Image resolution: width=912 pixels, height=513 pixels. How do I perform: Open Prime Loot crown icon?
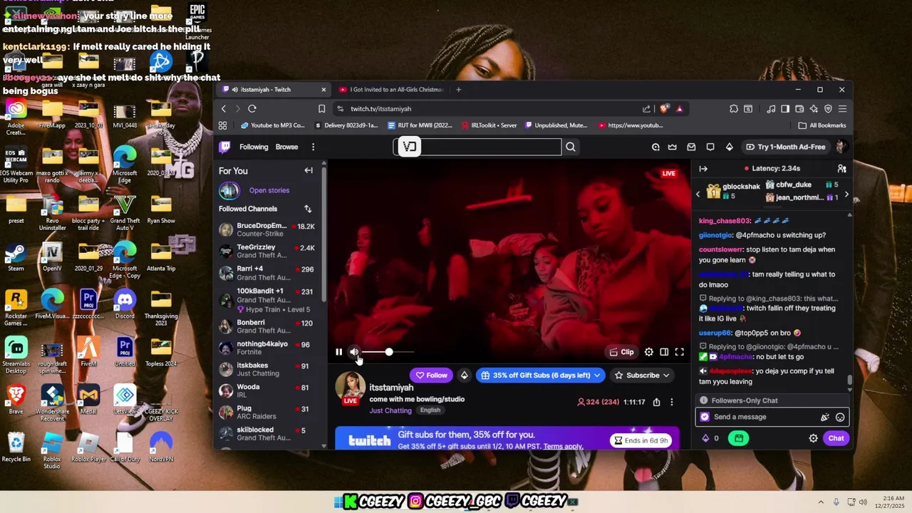point(673,147)
